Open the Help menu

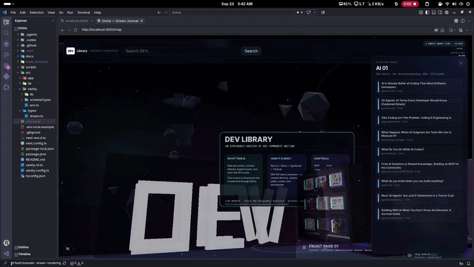pos(97,12)
